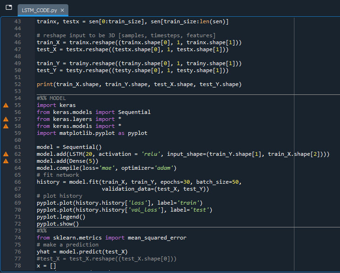
Task: Click warning icon on line 55
Action: (6, 105)
